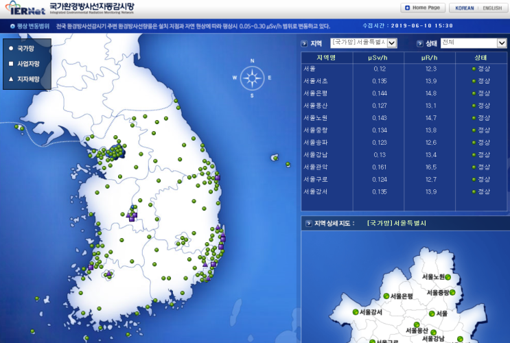Switch language to KOREAN

(x=465, y=8)
